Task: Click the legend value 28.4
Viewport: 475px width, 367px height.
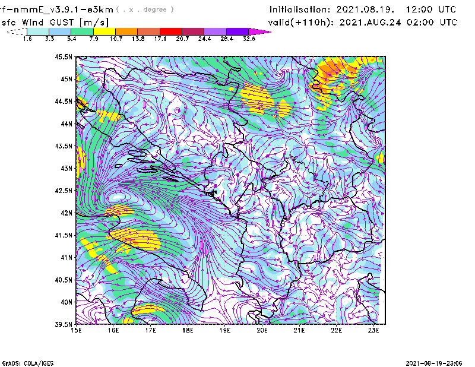Action: pyautogui.click(x=227, y=39)
